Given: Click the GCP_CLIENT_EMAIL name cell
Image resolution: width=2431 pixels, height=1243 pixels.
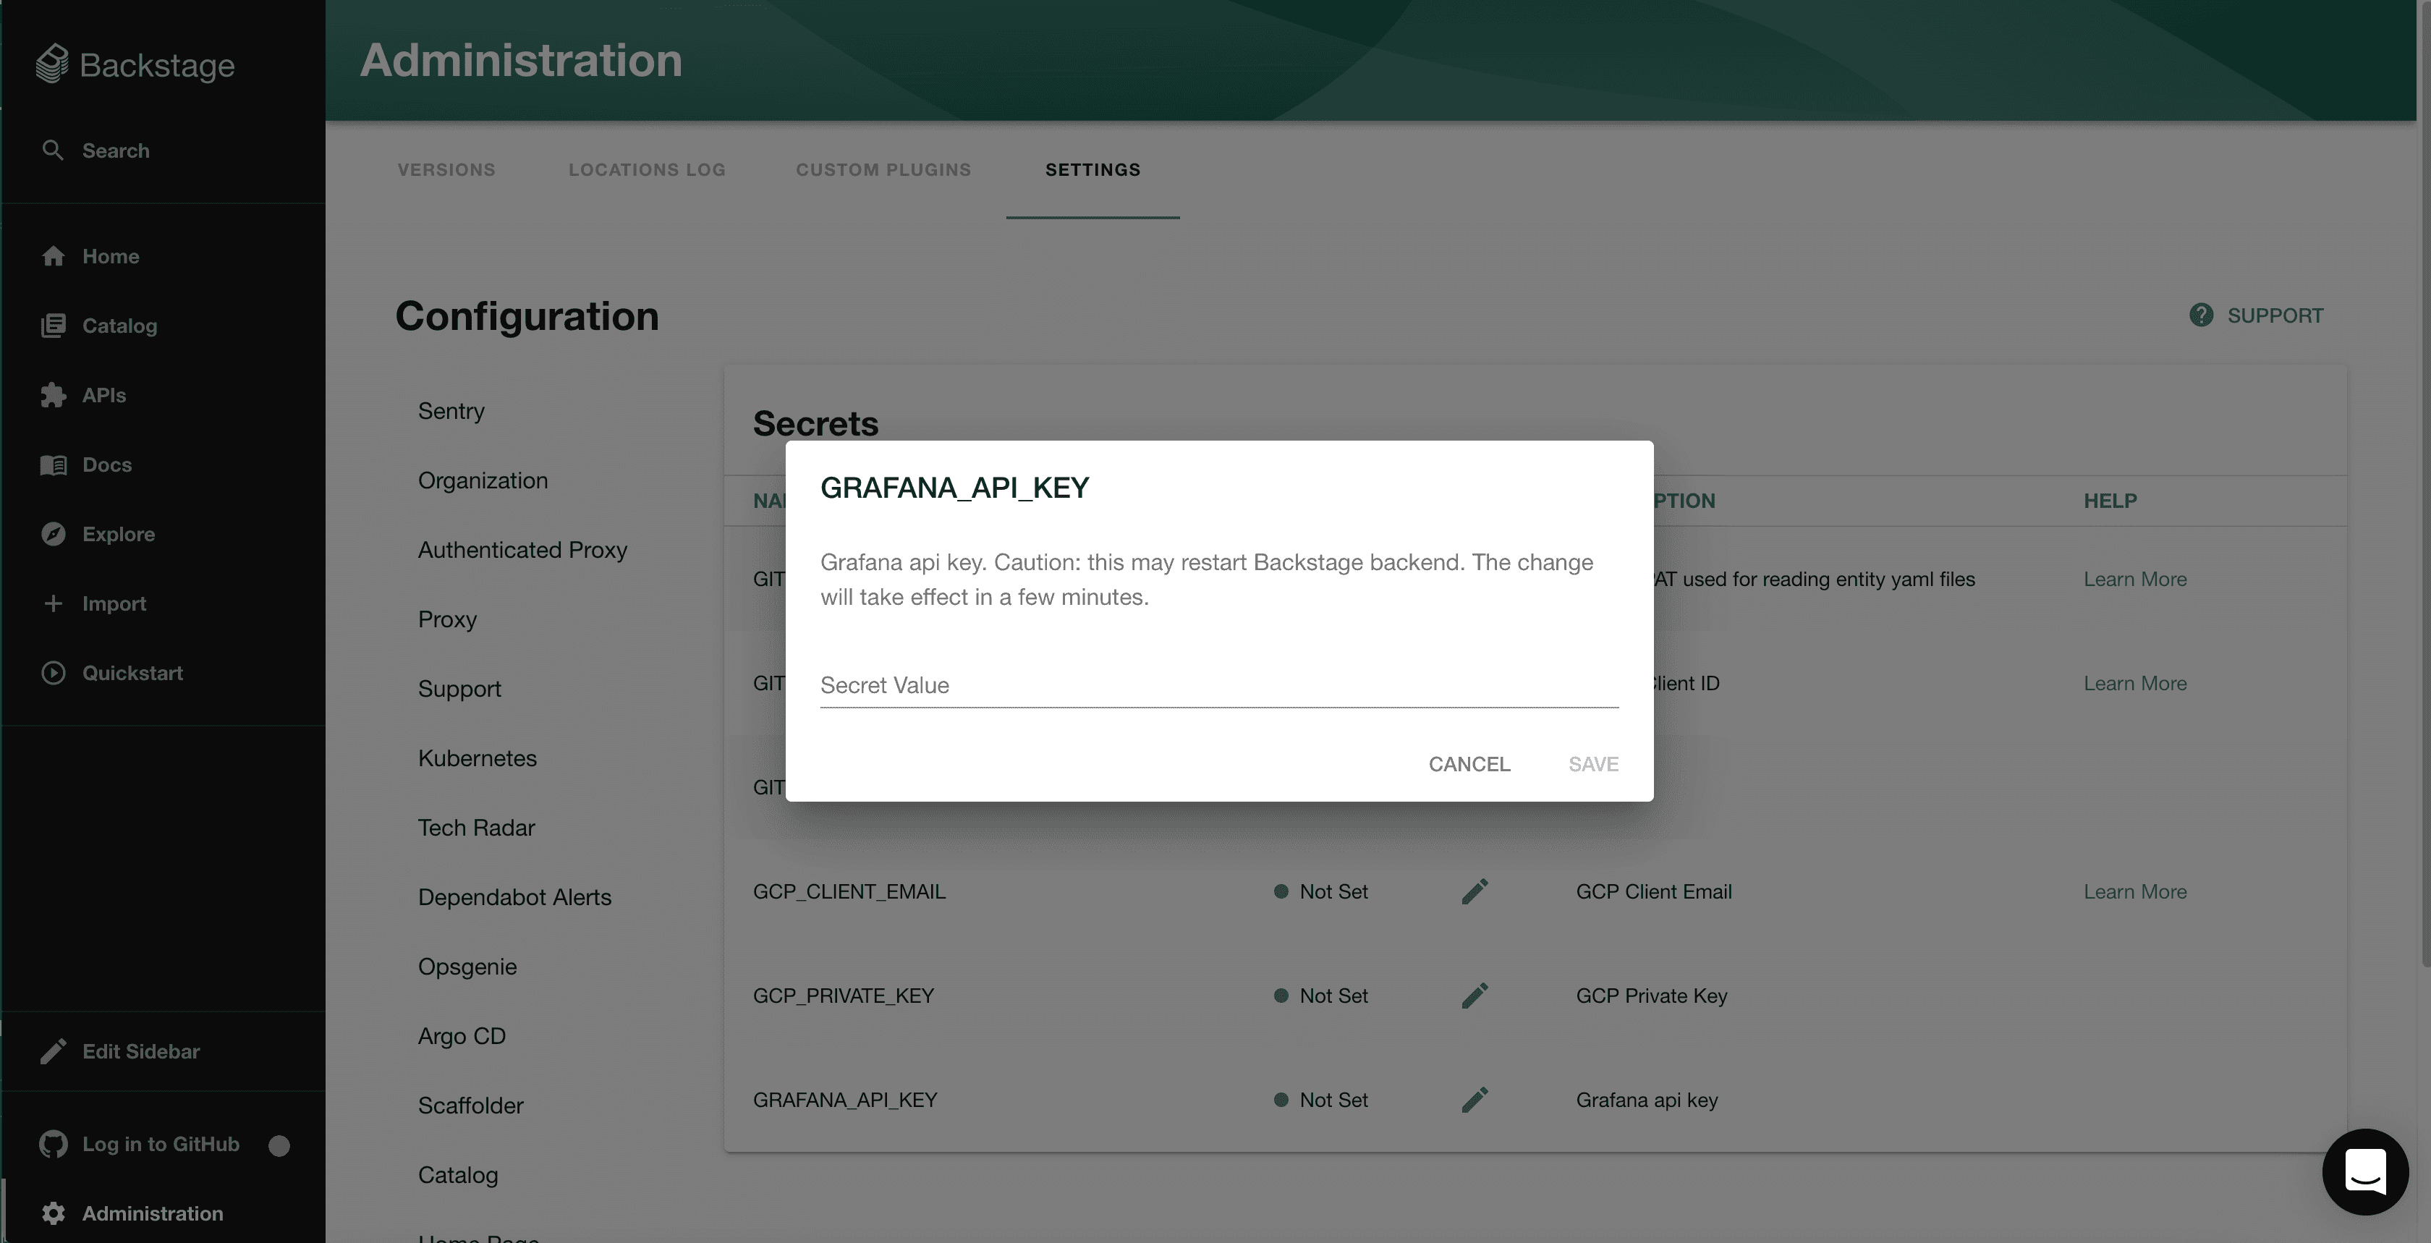Looking at the screenshot, I should tap(849, 892).
